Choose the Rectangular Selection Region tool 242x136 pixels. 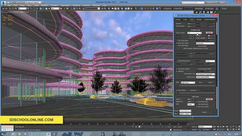(34, 8)
